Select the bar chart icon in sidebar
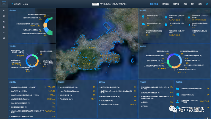This screenshot has height=119, width=211. coord(4,22)
